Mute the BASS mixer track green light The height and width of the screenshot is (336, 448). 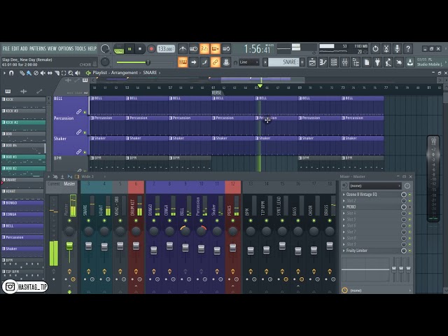pyautogui.click(x=298, y=220)
